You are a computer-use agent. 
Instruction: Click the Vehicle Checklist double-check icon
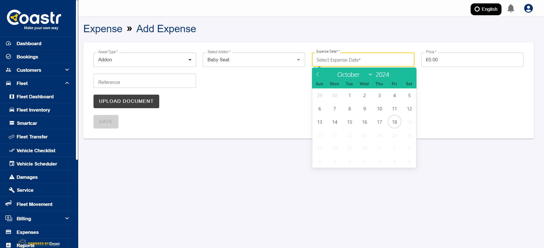pos(12,150)
